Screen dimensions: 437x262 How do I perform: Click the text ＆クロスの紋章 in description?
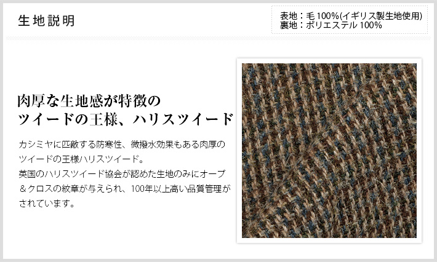[x=49, y=189]
